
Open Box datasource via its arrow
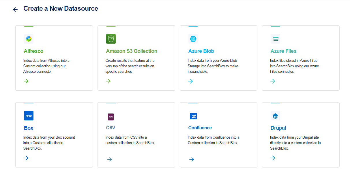(26, 158)
